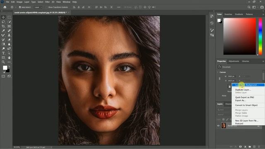Click the Share icon at top right

pos(262,7)
